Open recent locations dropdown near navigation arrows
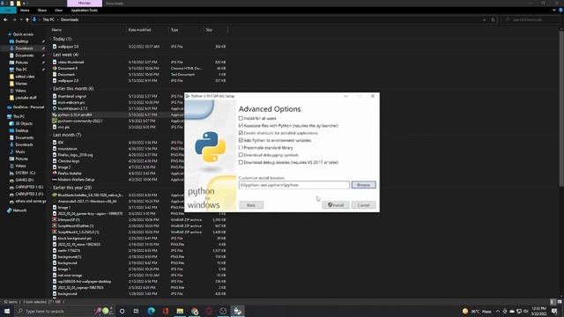 pyautogui.click(x=21, y=19)
